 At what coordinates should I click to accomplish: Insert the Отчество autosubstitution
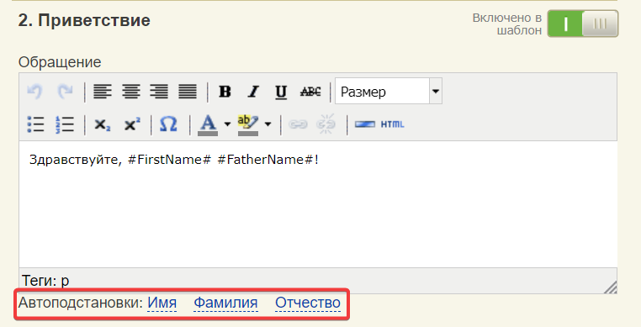[308, 303]
